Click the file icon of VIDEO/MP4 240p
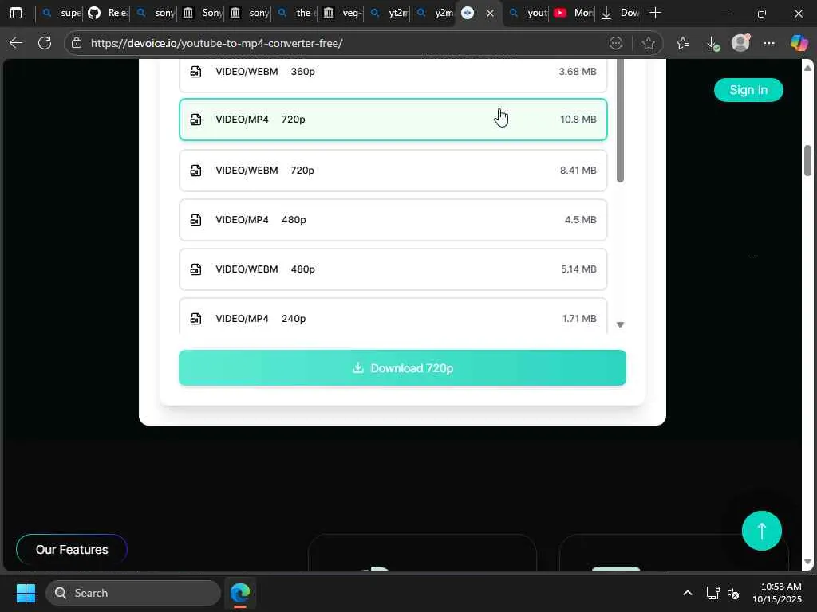This screenshot has width=817, height=612. tap(196, 319)
